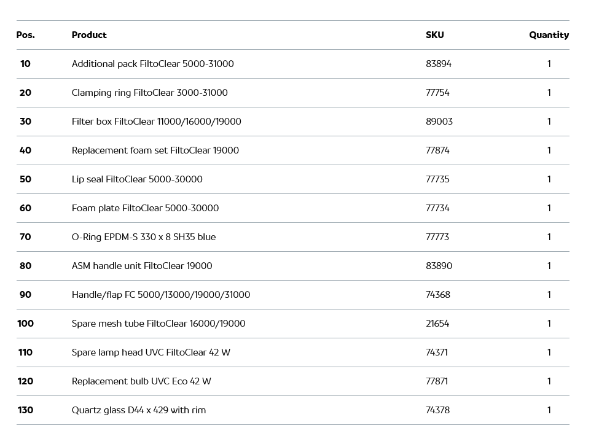591x428 pixels.
Task: Click the Quantity column header
Action: [549, 35]
